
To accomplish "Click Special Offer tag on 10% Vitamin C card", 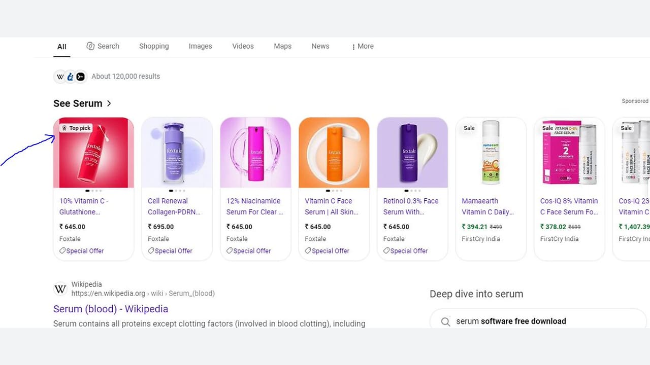I will coord(81,251).
